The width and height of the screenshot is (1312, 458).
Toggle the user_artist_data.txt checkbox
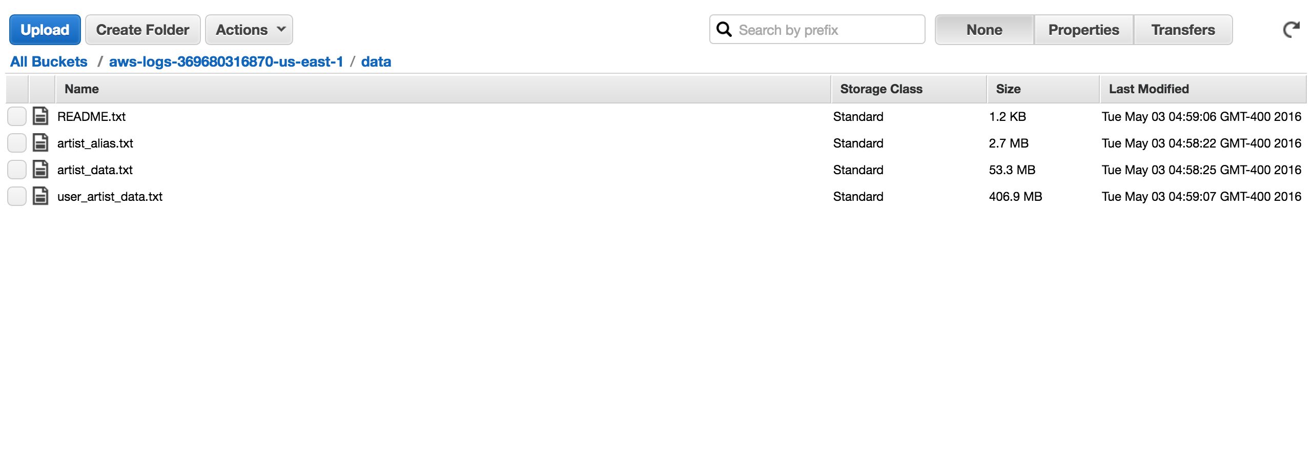click(17, 196)
